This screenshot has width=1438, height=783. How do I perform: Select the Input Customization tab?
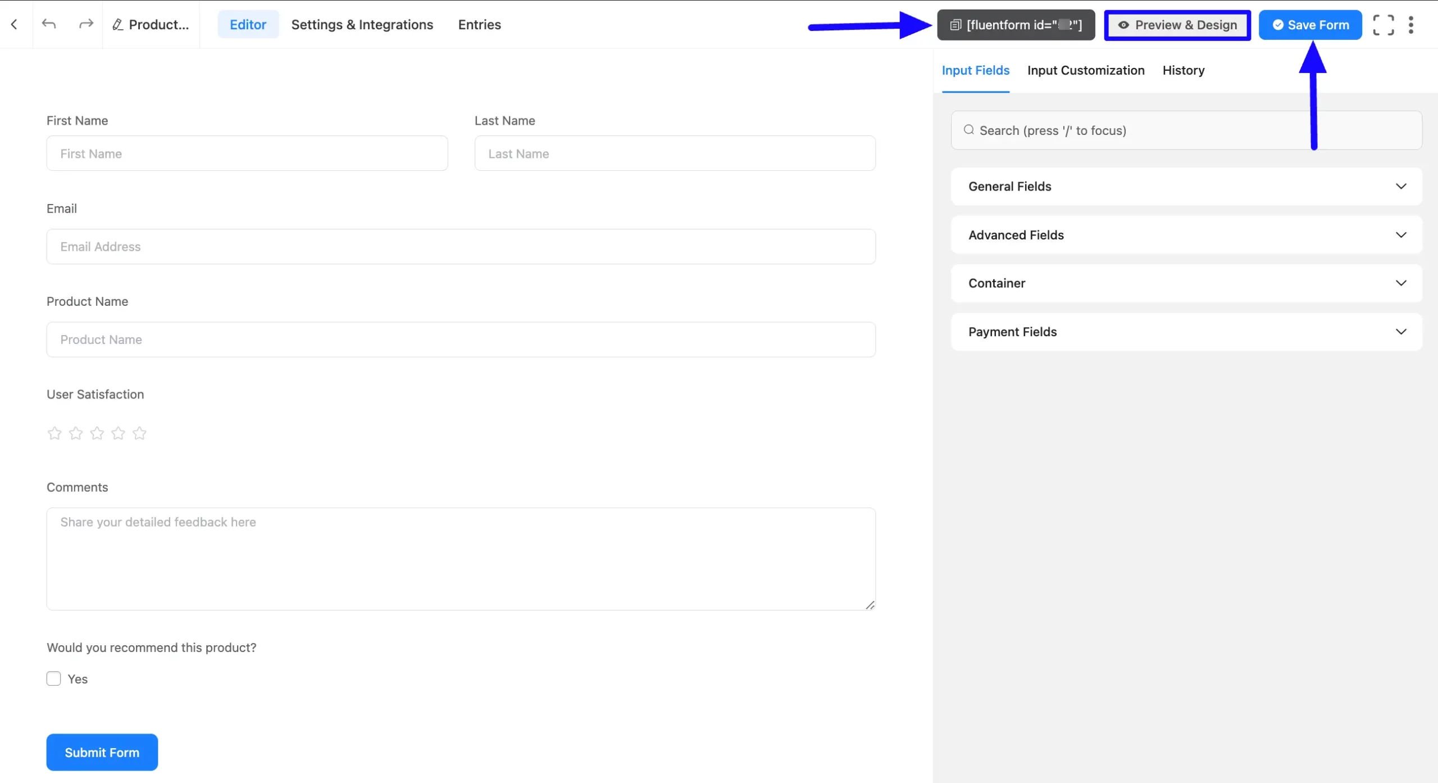[x=1086, y=70]
